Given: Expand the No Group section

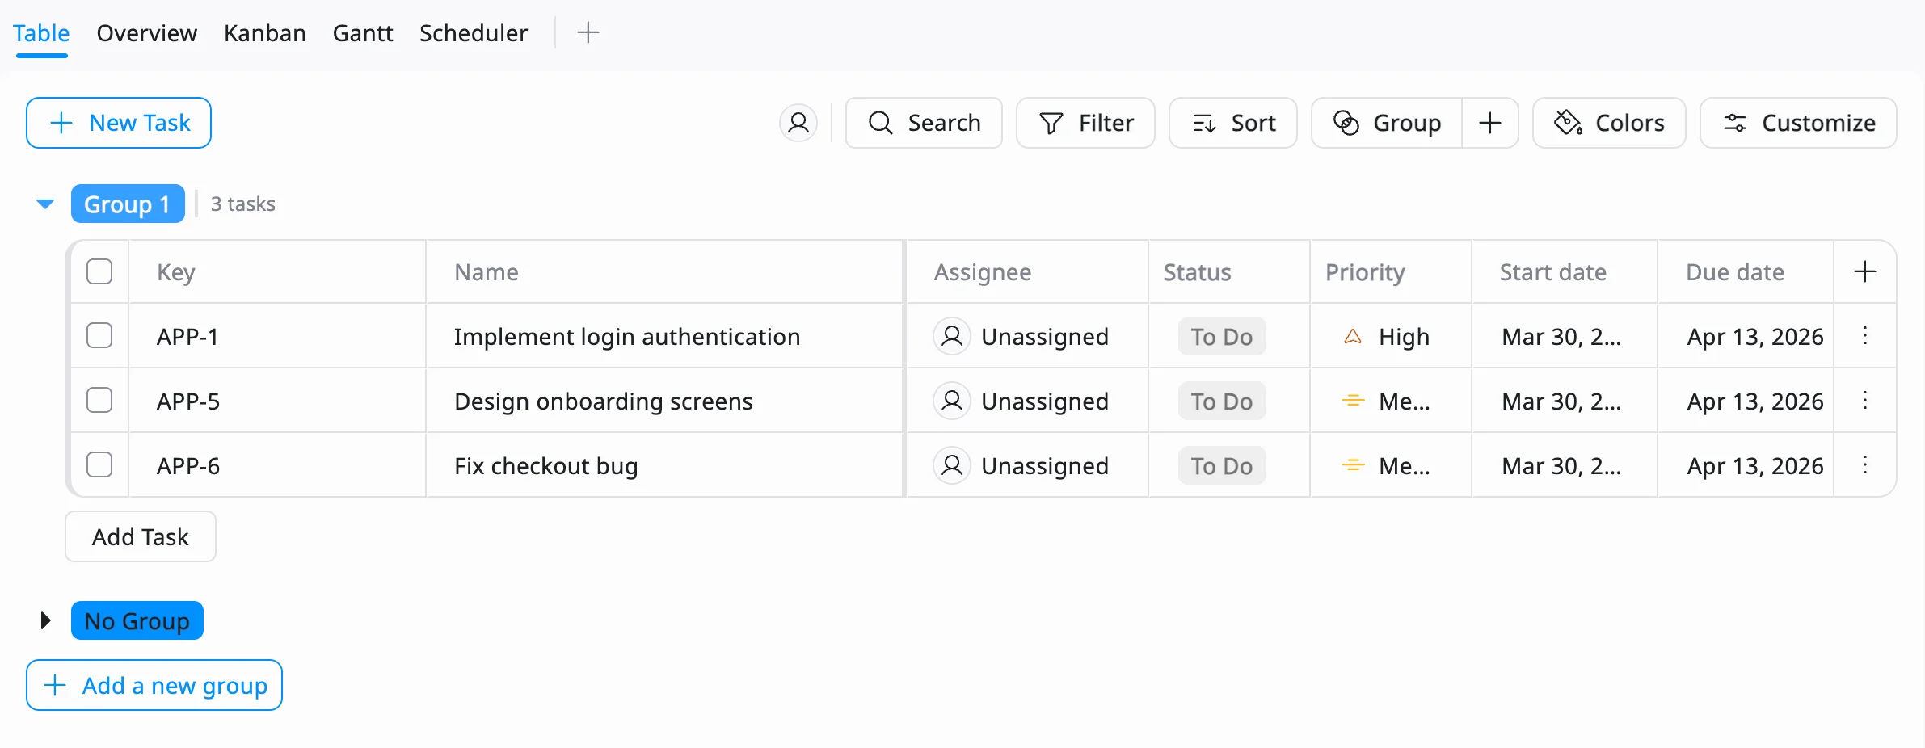Looking at the screenshot, I should point(45,620).
